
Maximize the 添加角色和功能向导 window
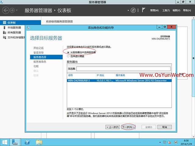[x=165, y=27]
